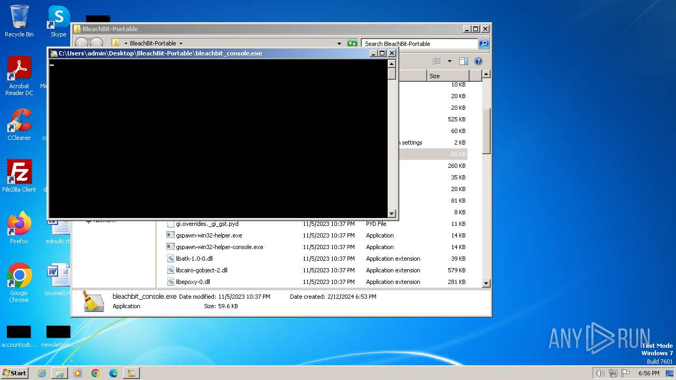Open the Action Center flag tray icon
This screenshot has height=380, width=676.
coord(626,373)
